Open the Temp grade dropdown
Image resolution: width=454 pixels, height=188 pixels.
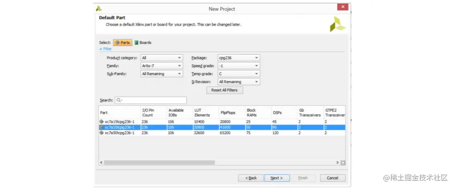[238, 74]
